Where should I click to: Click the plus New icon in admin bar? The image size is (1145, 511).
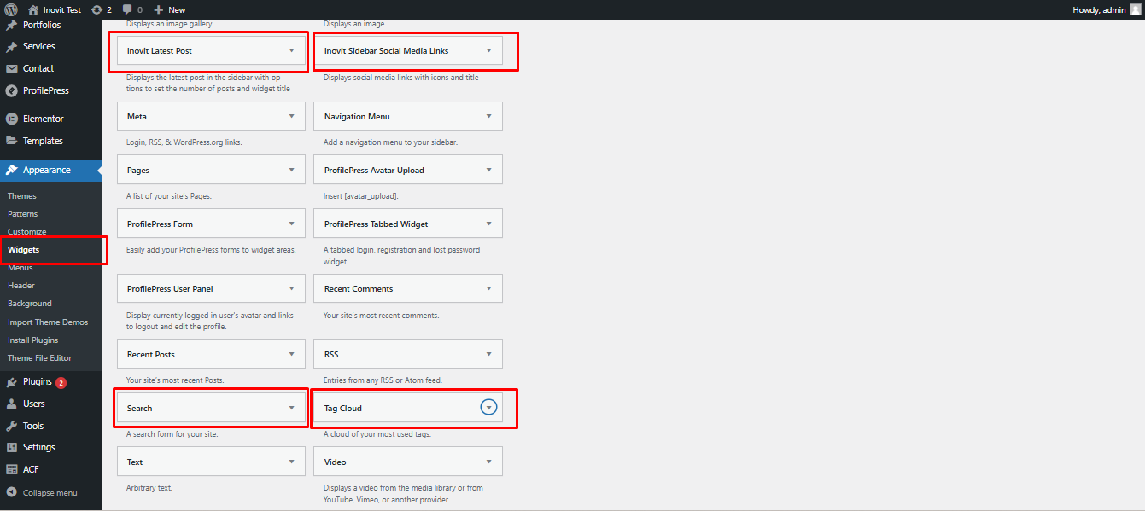159,9
